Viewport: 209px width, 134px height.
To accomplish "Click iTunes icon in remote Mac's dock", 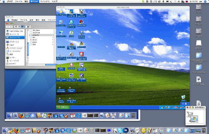I will [x=44, y=115].
